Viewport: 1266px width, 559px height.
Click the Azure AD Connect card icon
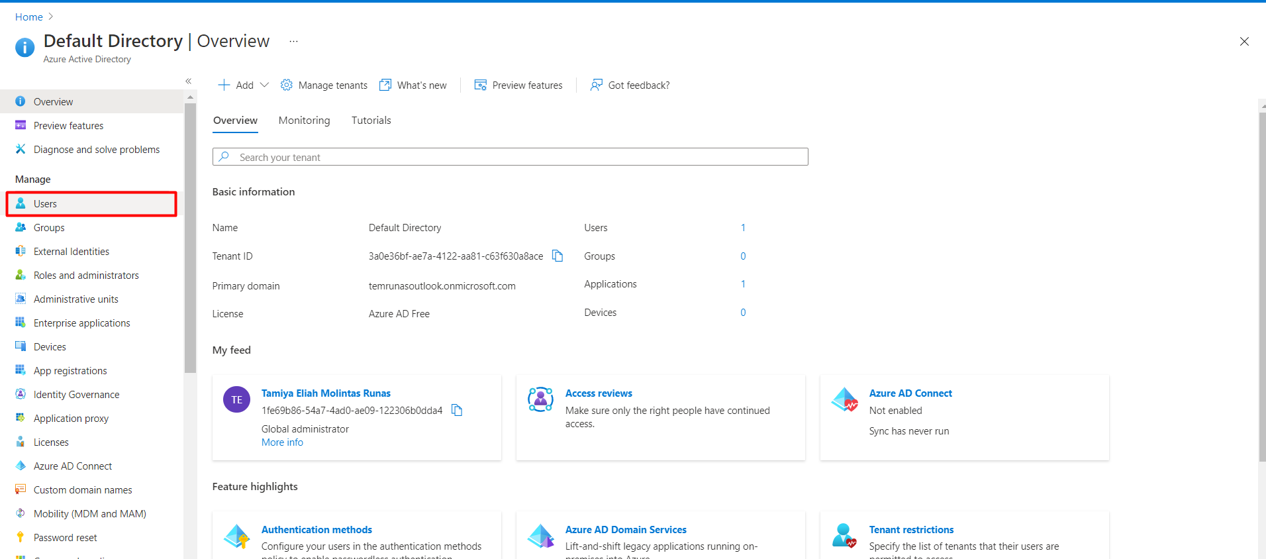coord(845,399)
